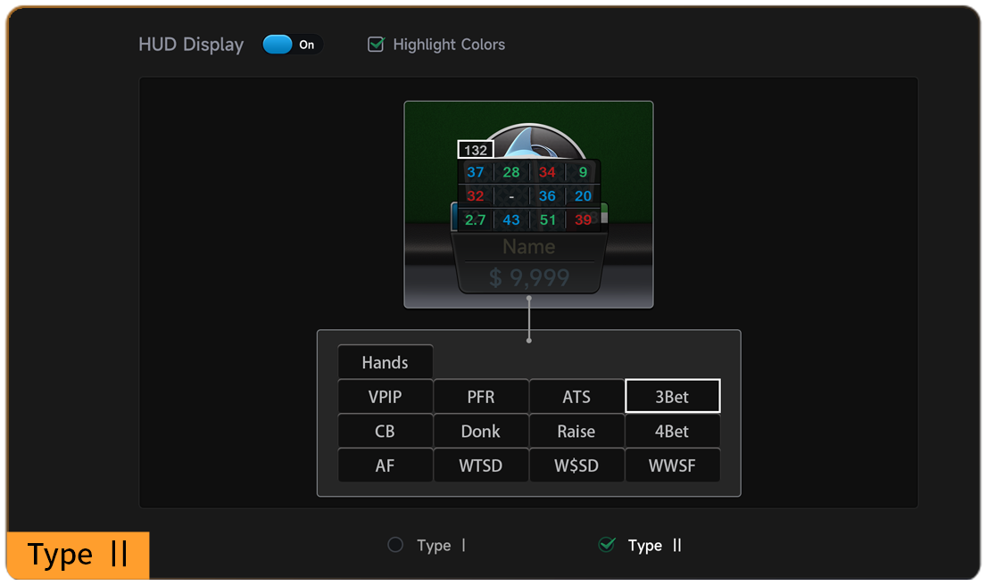Click the highlighted 3Bet stat cell

[x=672, y=397]
